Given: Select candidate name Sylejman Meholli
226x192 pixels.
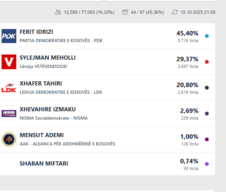Looking at the screenshot, I should coord(48,58).
